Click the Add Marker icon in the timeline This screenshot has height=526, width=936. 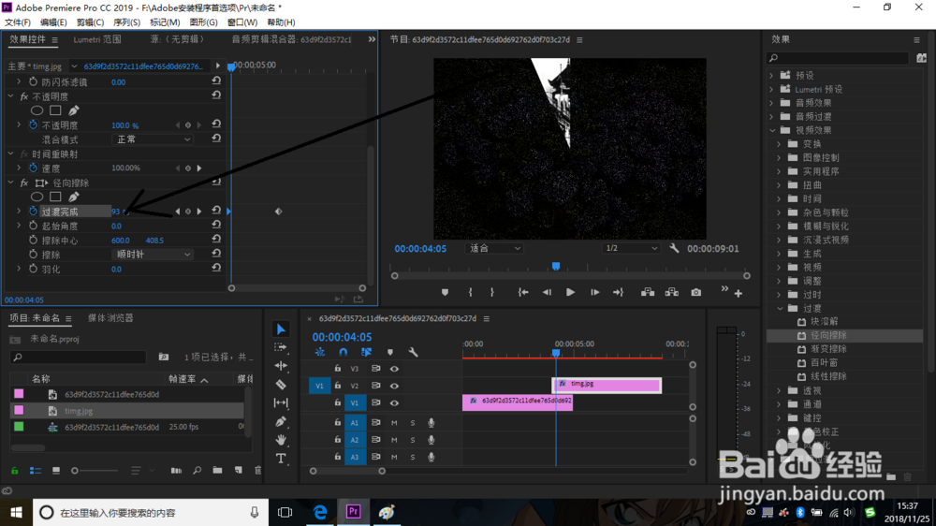(x=390, y=353)
